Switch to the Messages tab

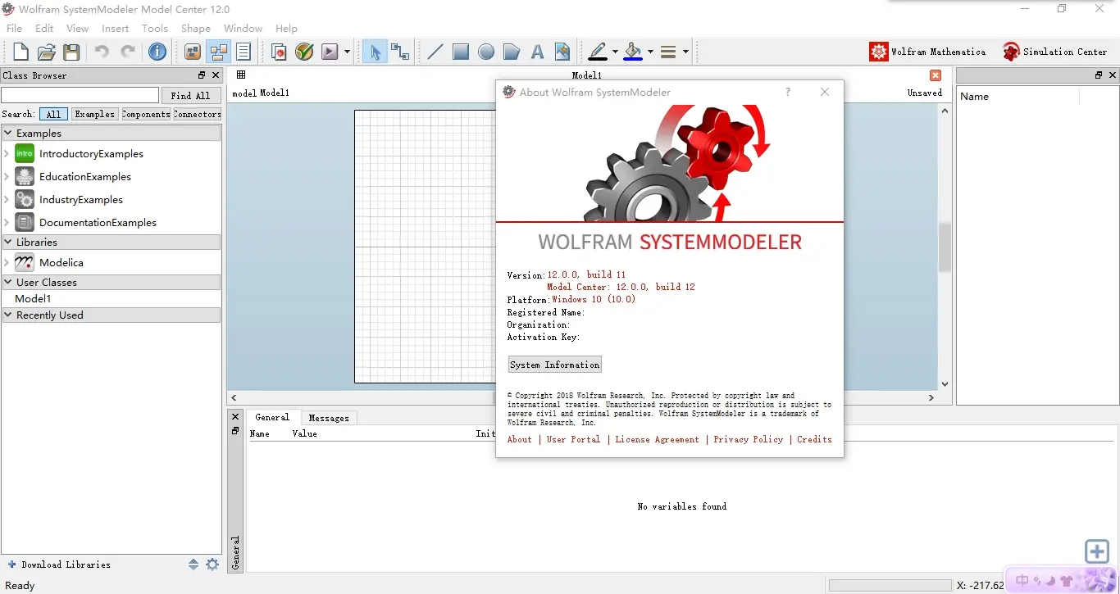[329, 418]
